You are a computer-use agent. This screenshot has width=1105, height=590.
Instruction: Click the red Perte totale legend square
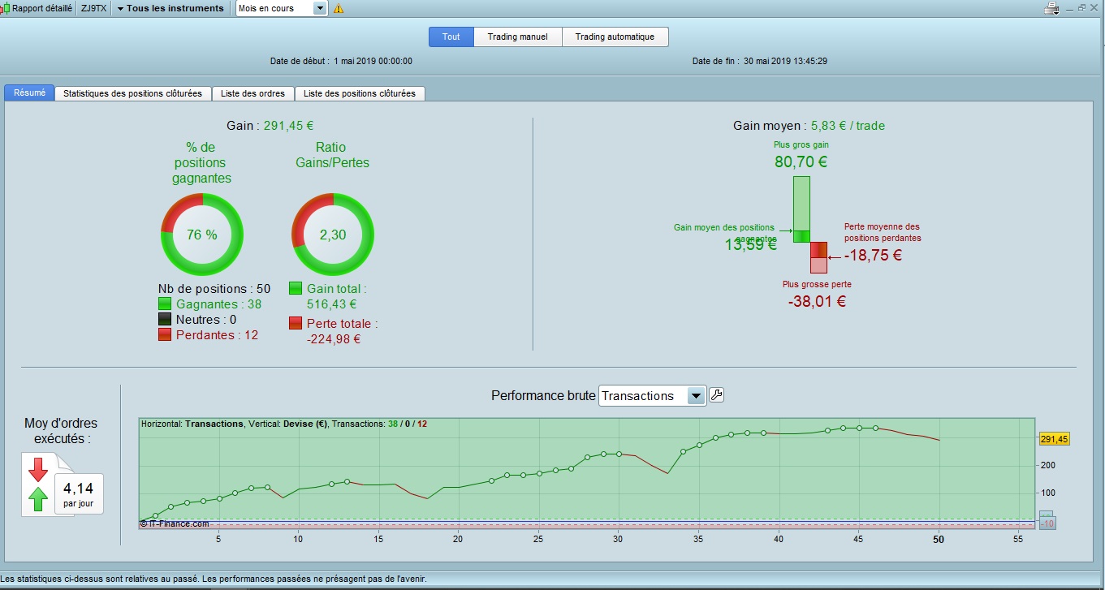pyautogui.click(x=296, y=323)
